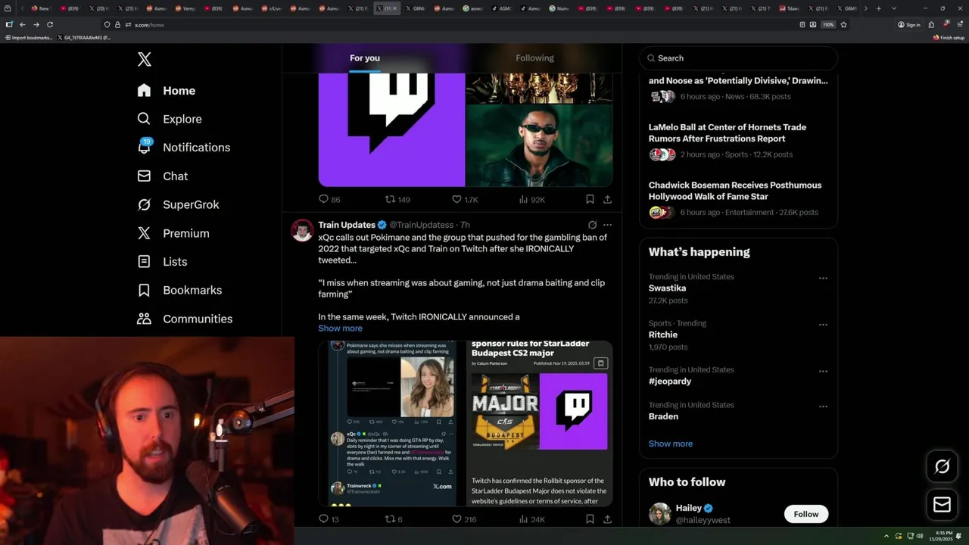The image size is (969, 545).
Task: Open SuperGrok from the sidebar
Action: 179,204
